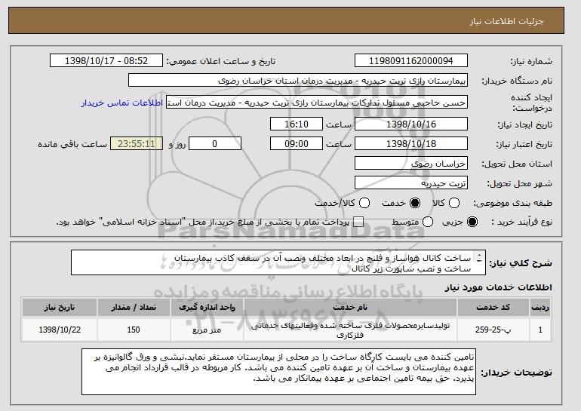The image size is (581, 411).
Task: Click the delivery city field تربت حیدریه
Action: point(411,183)
